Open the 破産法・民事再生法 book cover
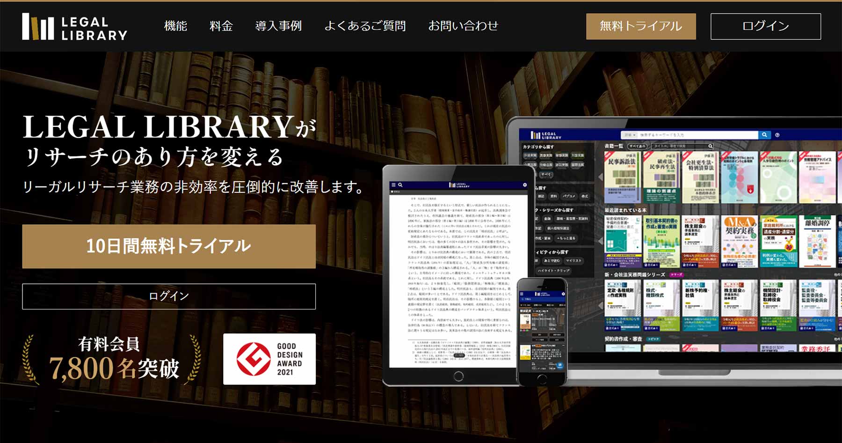 (662, 177)
